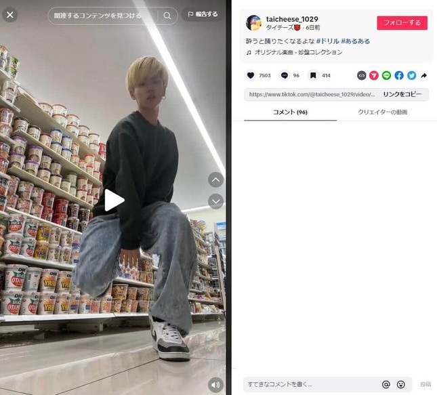The image size is (437, 395).
Task: Share the video to LINE
Action: point(386,75)
